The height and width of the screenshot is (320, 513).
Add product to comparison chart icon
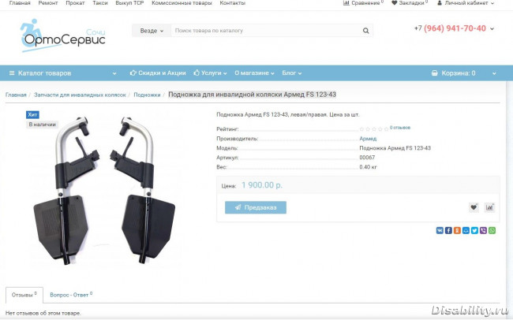click(489, 207)
